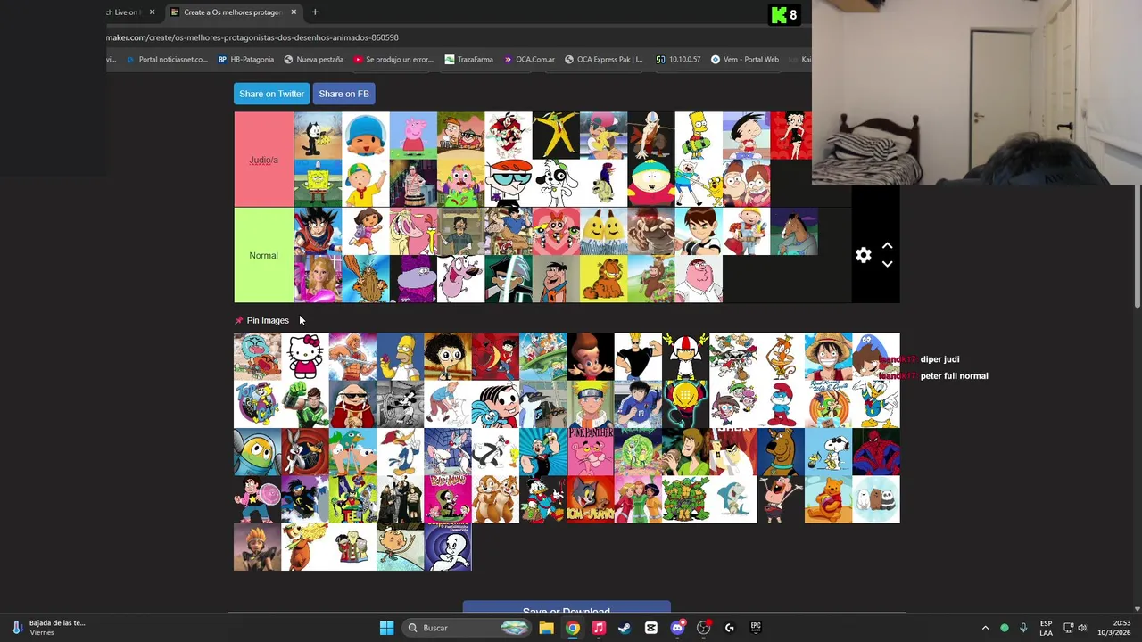Choose the Woody Woodpecker image

[x=400, y=452]
